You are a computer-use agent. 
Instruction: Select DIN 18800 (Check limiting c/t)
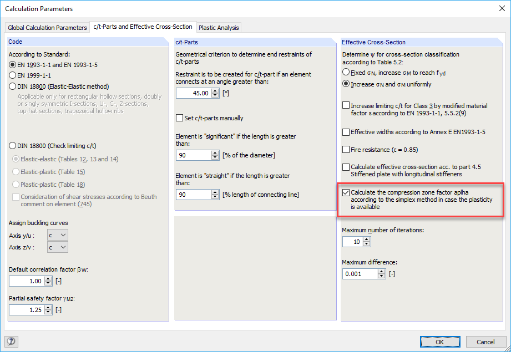click(x=12, y=146)
